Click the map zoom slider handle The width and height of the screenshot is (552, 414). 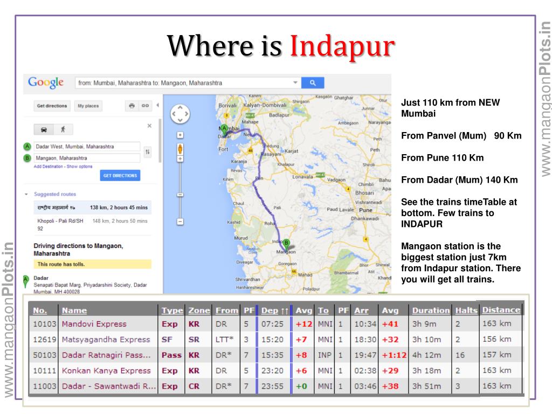180,195
